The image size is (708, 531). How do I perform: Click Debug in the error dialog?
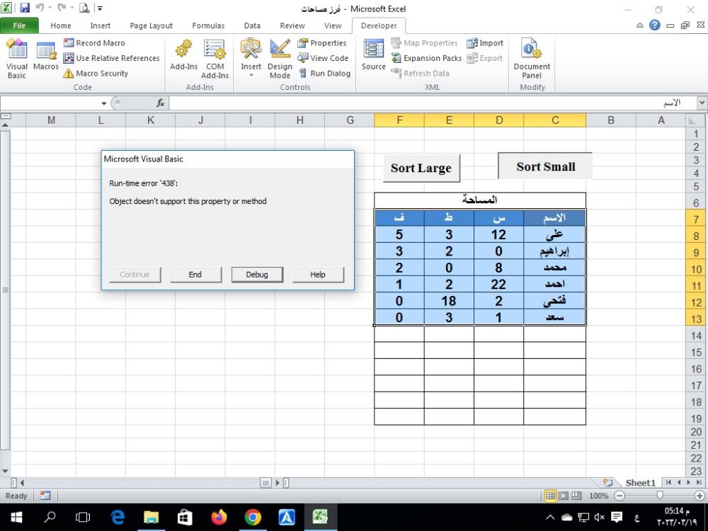click(257, 275)
